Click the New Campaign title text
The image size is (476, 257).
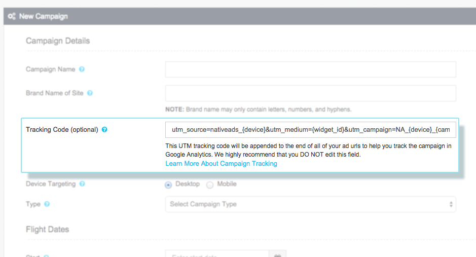[44, 16]
